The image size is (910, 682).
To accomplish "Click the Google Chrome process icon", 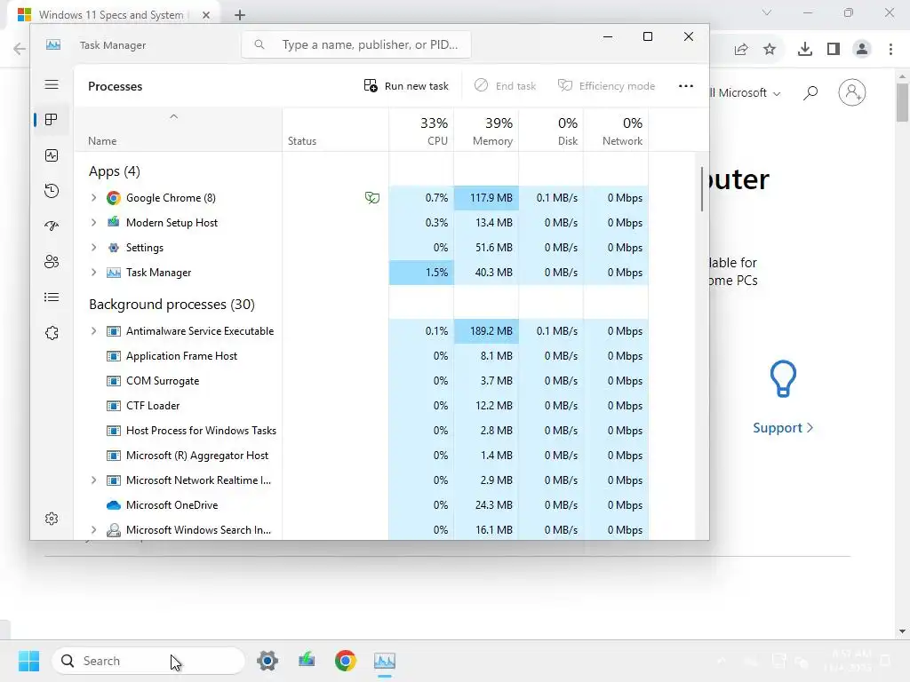I will (114, 198).
